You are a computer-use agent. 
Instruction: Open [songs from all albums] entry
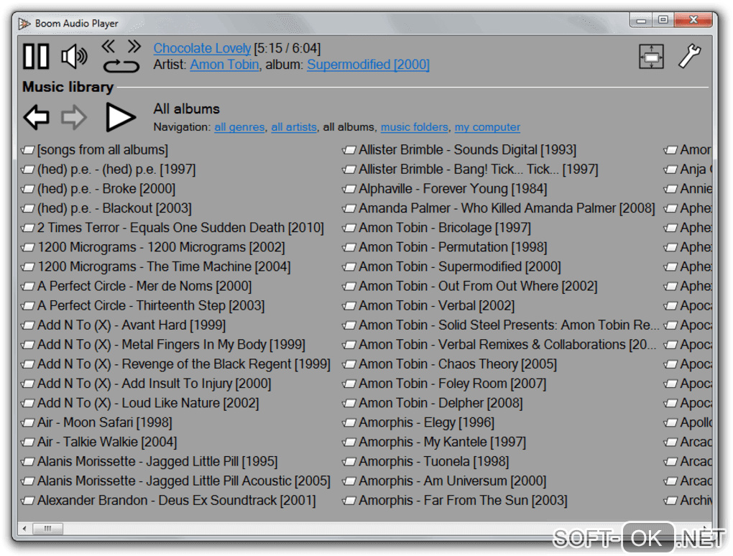click(95, 150)
